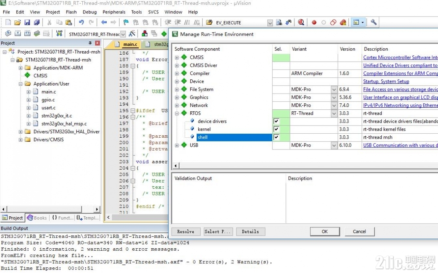Click the Save All icon
The width and height of the screenshot is (438, 273).
click(36, 22)
